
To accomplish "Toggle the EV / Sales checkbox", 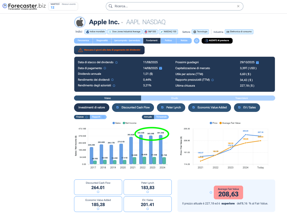I will 239,108.
